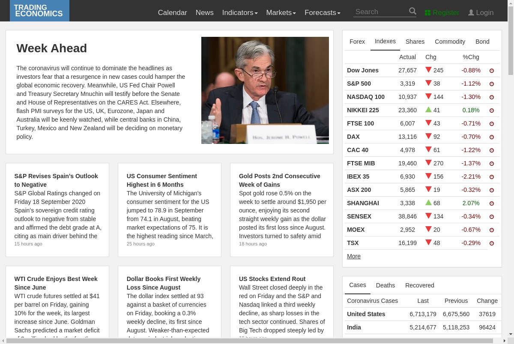Open Dollar Books First Weekly Loss article

pos(164,283)
